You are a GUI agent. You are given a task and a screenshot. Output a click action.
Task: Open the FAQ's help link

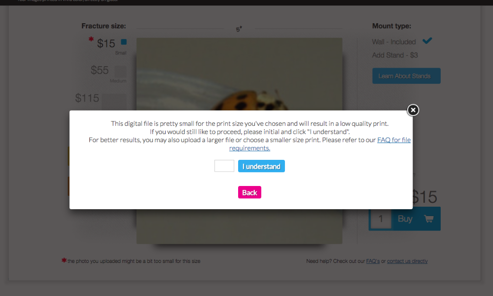[373, 261]
